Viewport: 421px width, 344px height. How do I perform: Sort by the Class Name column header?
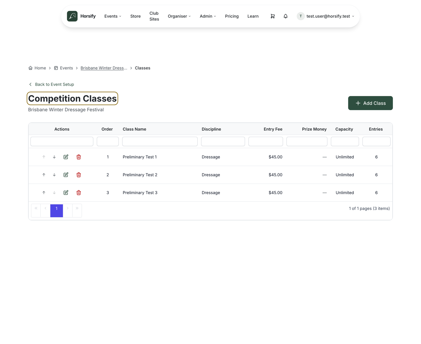pos(134,129)
